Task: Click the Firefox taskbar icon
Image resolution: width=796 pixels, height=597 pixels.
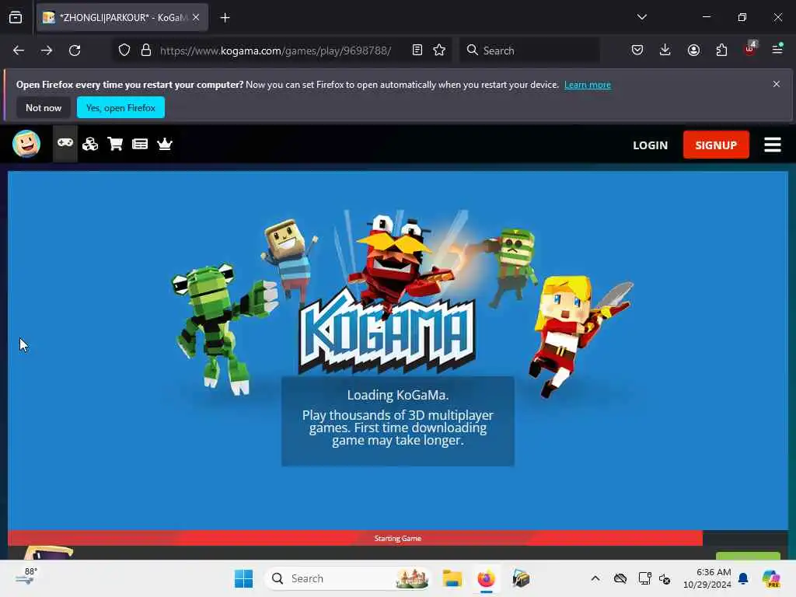Action: (486, 578)
